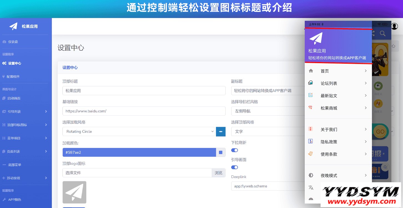403x208 pixels.
Task: Open 夜晚模式 in the phone drawer menu
Action: 338,175
